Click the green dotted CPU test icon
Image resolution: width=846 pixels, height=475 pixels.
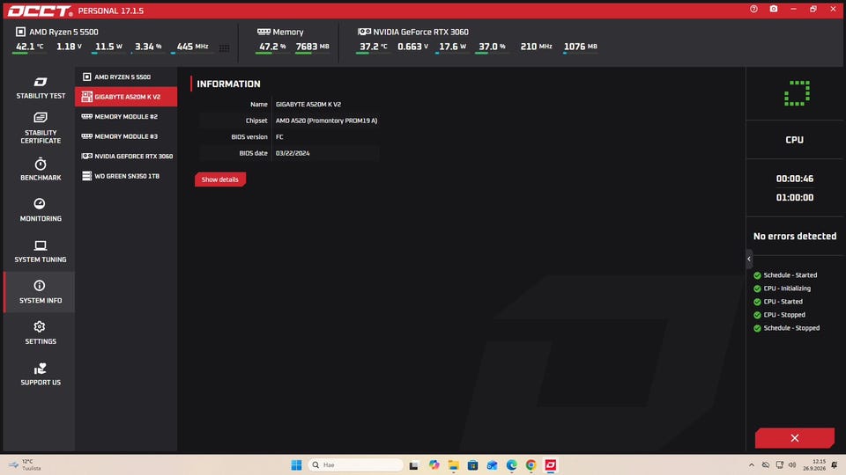pyautogui.click(x=797, y=93)
